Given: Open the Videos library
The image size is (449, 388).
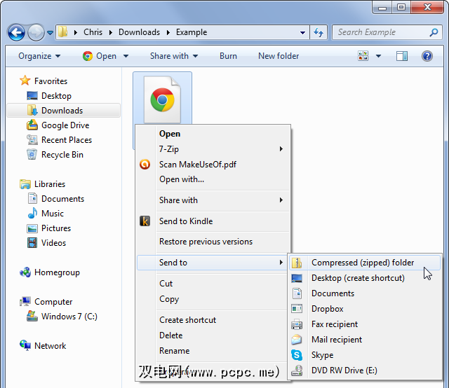Looking at the screenshot, I should (47, 243).
